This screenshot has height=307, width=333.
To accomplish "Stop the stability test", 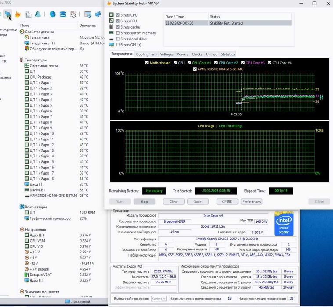I will point(144,202).
